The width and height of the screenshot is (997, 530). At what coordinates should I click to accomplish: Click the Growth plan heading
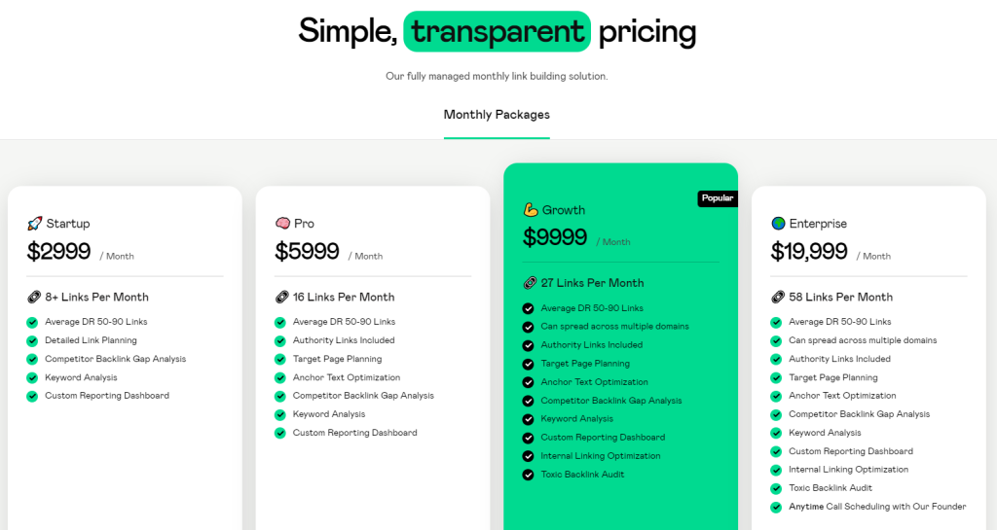[564, 210]
